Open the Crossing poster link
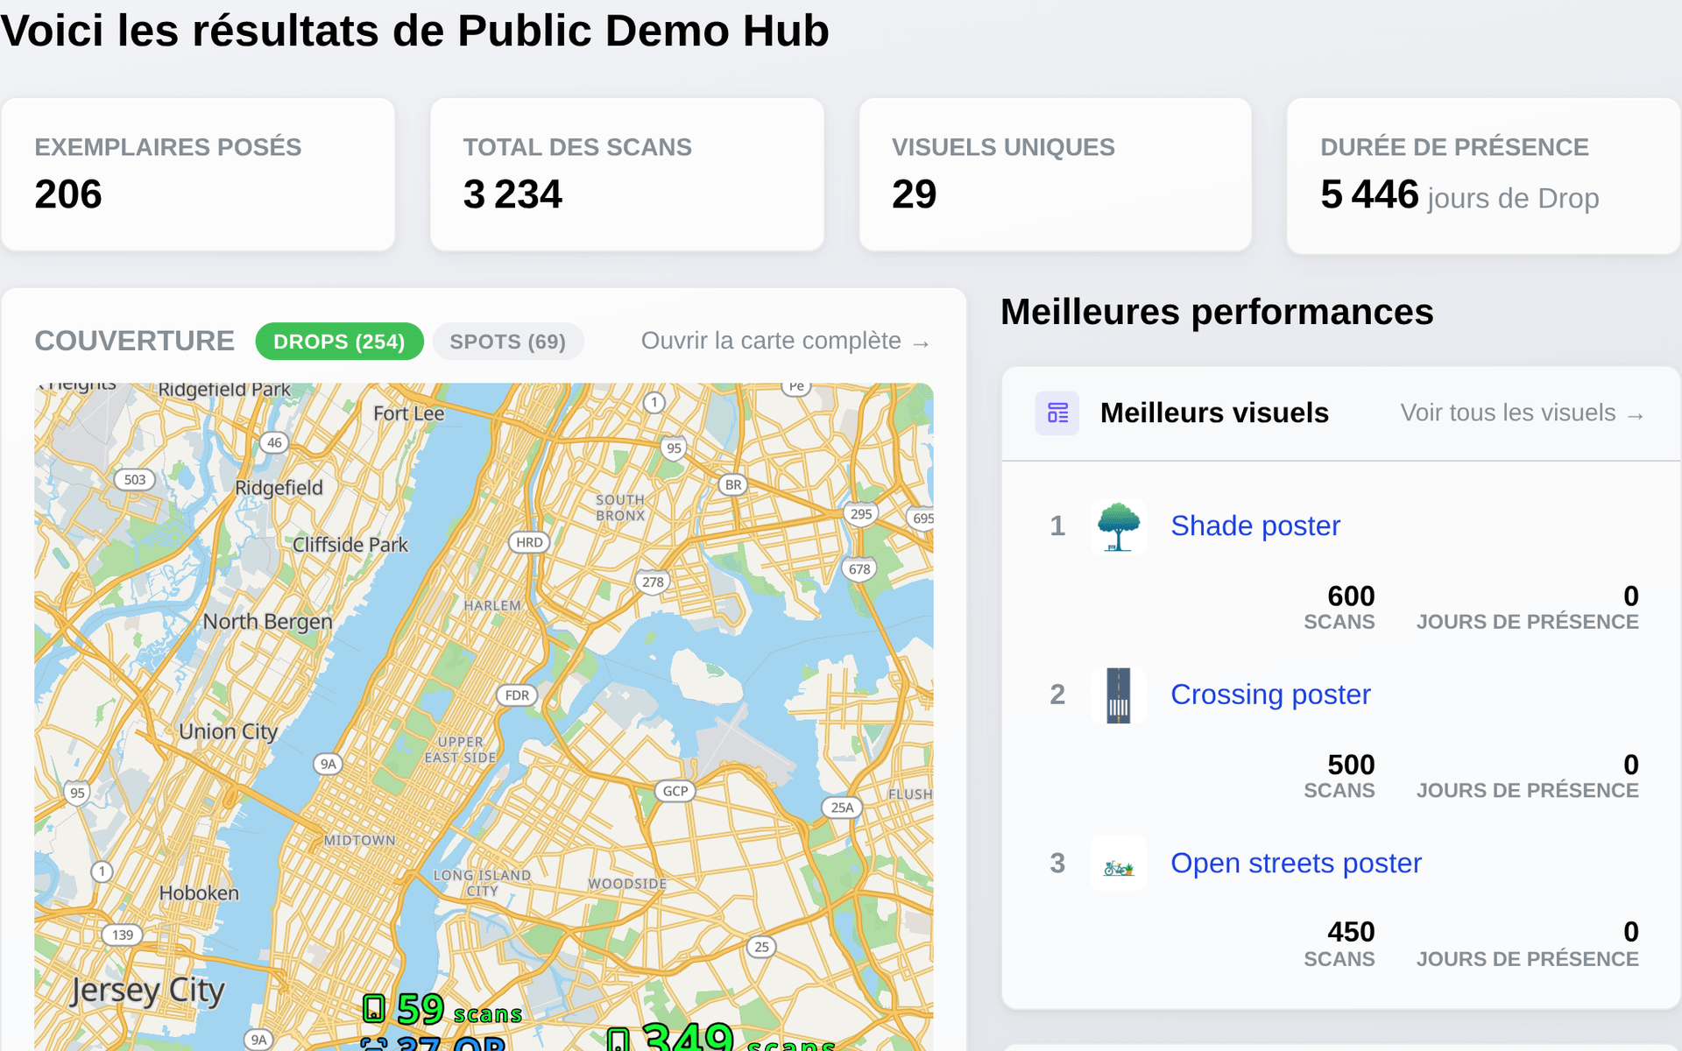Viewport: 1682px width, 1051px height. click(x=1270, y=695)
